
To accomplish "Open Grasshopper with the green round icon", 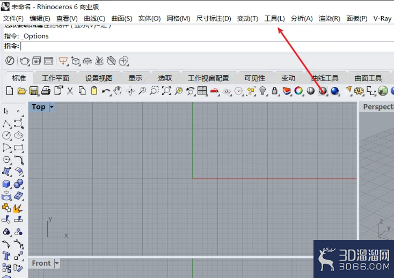I will 383,91.
